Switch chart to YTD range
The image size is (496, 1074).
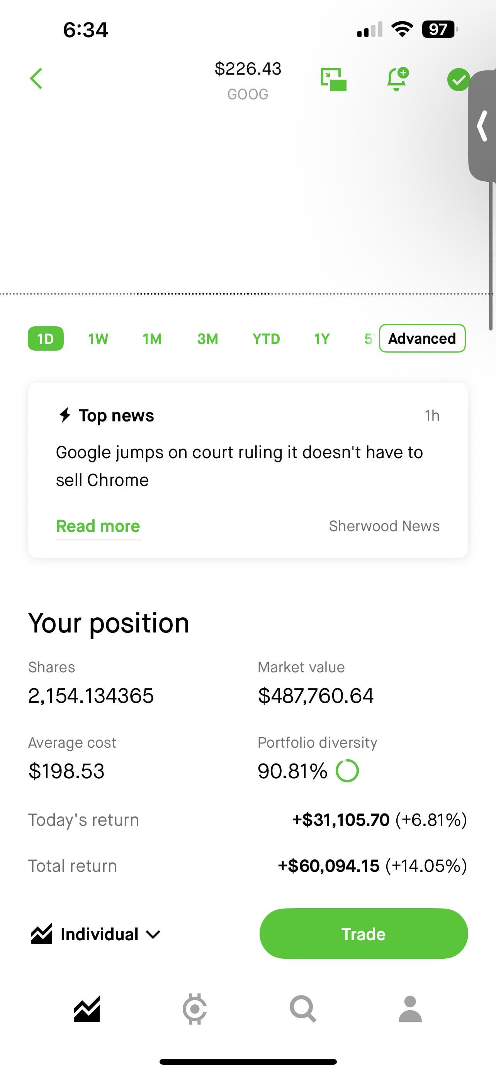click(x=266, y=339)
